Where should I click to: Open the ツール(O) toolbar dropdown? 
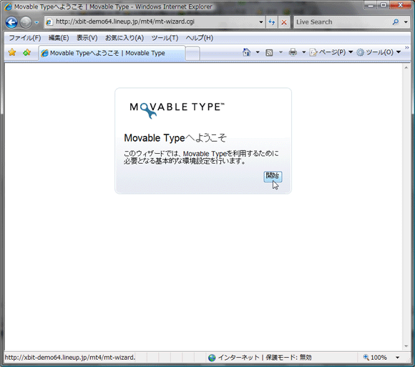[x=379, y=52]
